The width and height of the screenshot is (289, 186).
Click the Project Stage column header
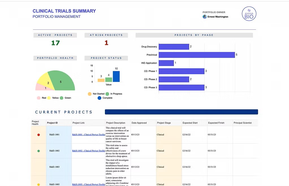click(x=165, y=123)
